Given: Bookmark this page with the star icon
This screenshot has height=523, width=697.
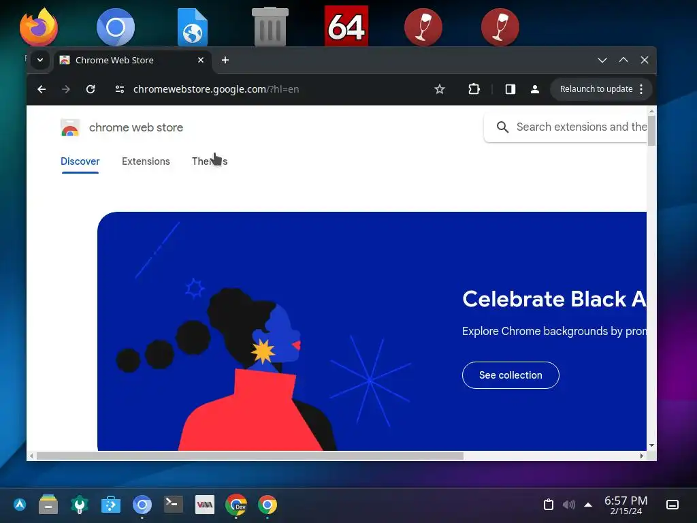Looking at the screenshot, I should pyautogui.click(x=440, y=89).
